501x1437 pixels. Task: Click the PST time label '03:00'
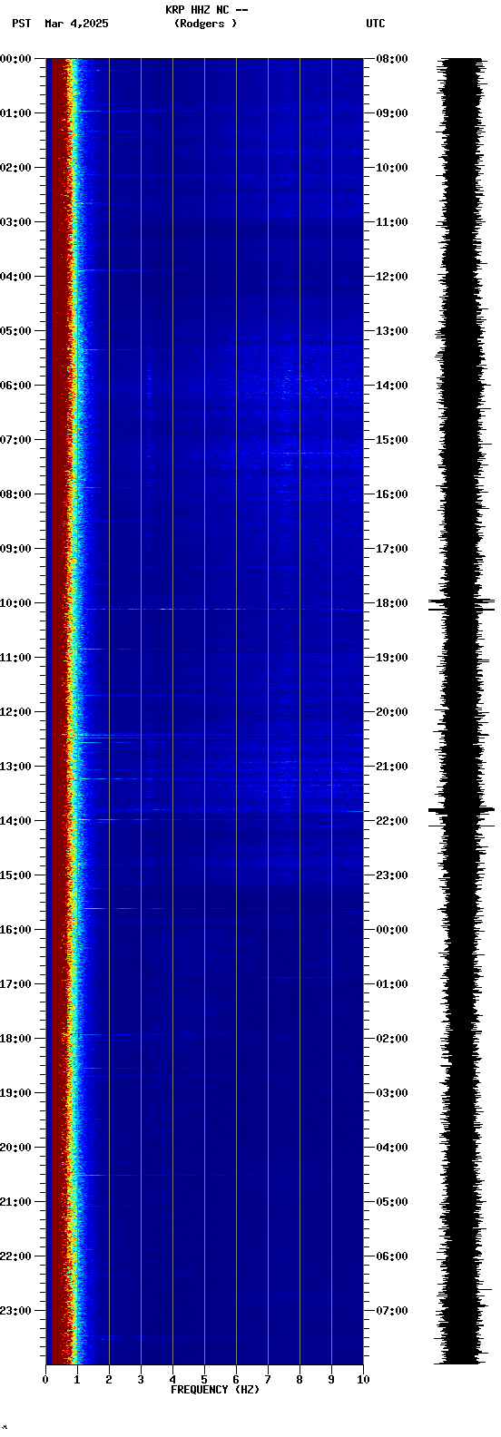(15, 222)
